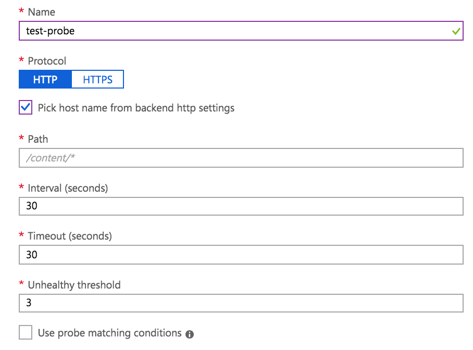The width and height of the screenshot is (473, 350).
Task: Switch protocol to HTTPS
Action: pos(97,79)
